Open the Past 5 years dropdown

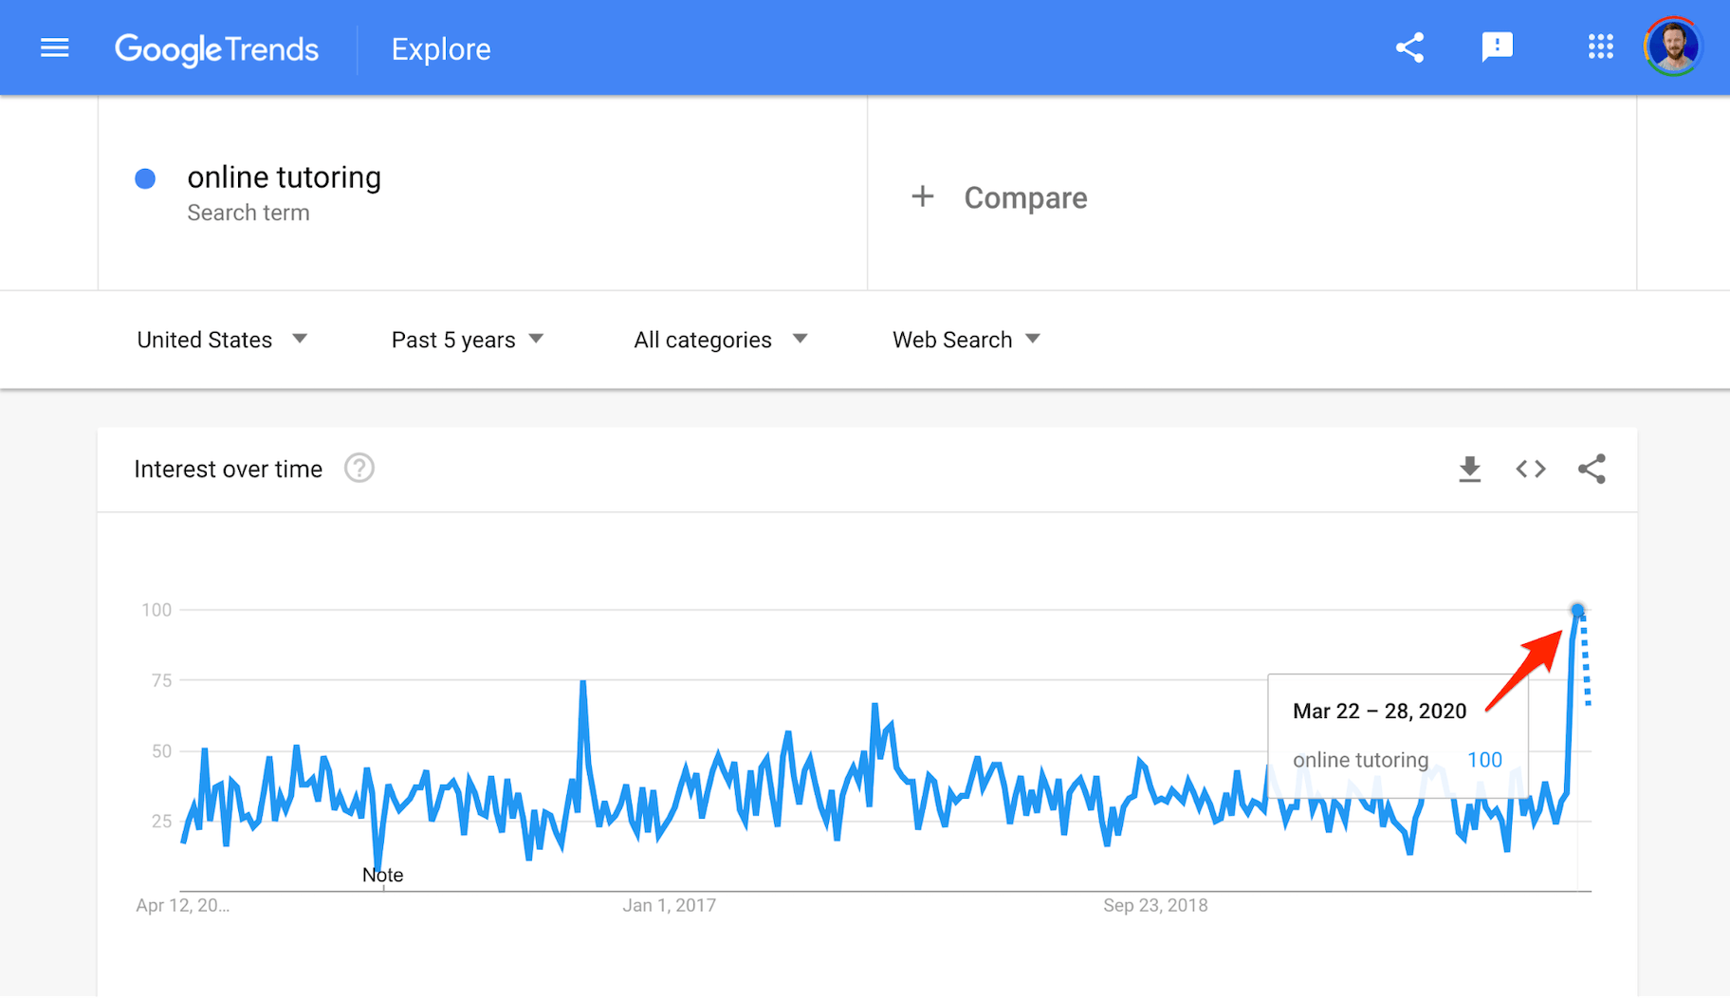tap(467, 340)
